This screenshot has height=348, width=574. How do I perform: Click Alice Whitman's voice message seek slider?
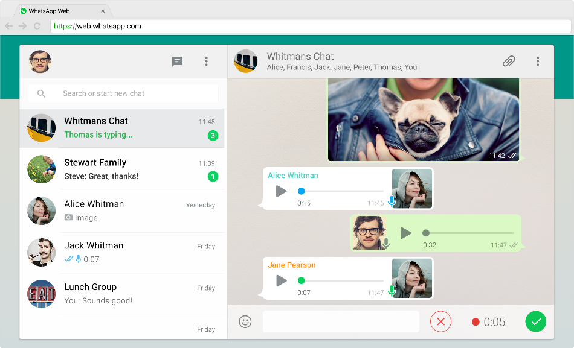[342, 191]
